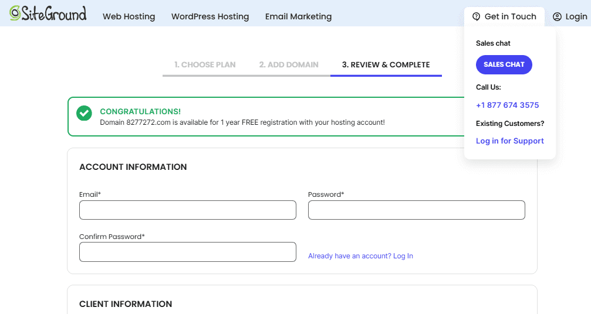This screenshot has width=591, height=314.
Task: Go back to the Choose Plan step
Action: tap(205, 64)
